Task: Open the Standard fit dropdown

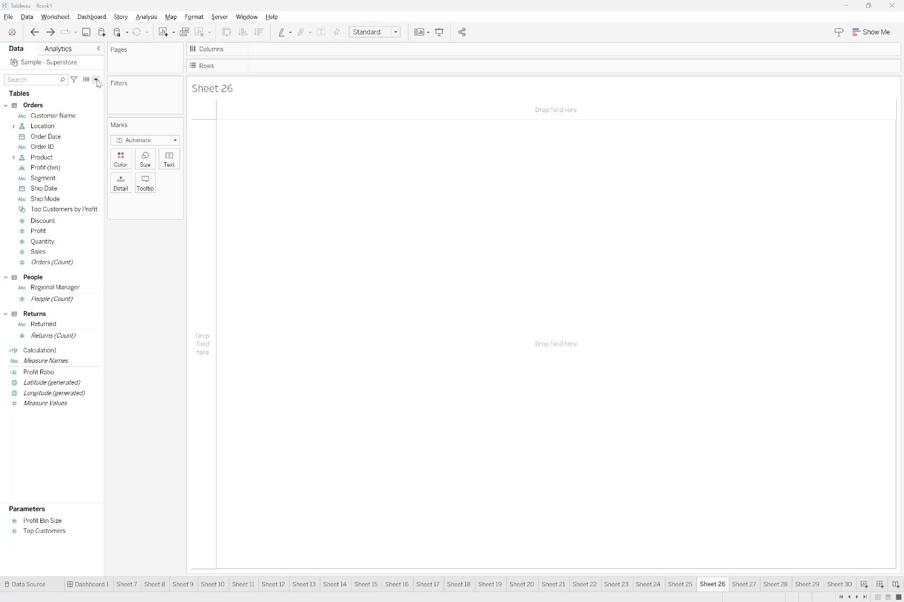Action: 395,32
